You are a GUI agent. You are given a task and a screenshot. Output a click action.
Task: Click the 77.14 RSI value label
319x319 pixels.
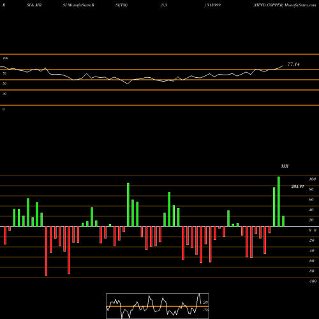[x=293, y=64]
